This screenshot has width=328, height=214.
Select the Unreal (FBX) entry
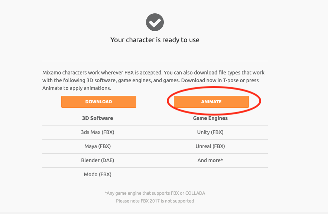pyautogui.click(x=210, y=146)
